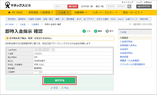The width and height of the screenshot is (157, 95).
Task: Open the 建玉一覧 link
Action: (99, 6)
